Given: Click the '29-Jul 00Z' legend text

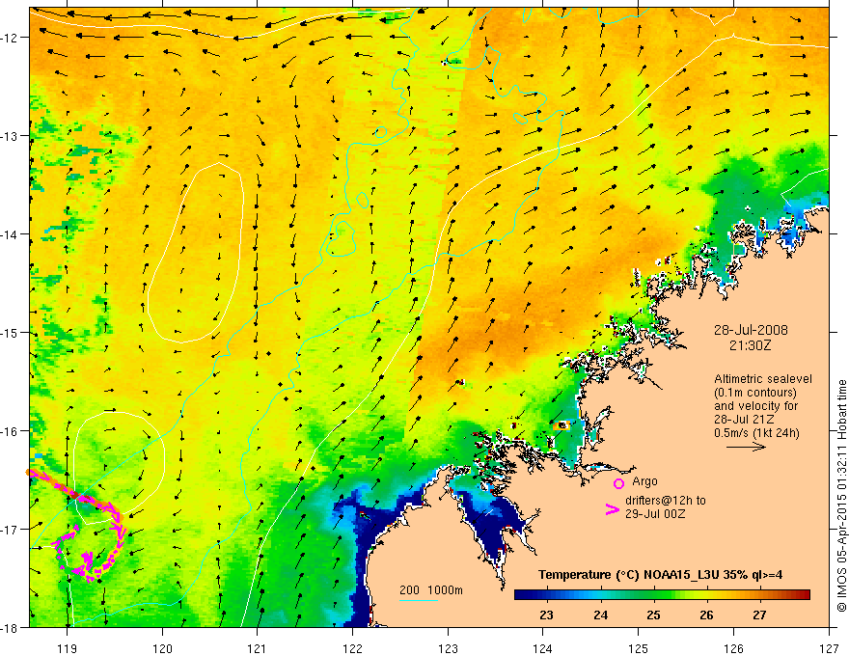Looking at the screenshot, I should point(655,513).
